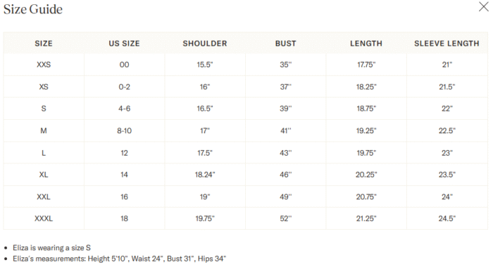Click the SLEEVE LENGTH column header
Screen dimensions: 493x272
pos(447,44)
